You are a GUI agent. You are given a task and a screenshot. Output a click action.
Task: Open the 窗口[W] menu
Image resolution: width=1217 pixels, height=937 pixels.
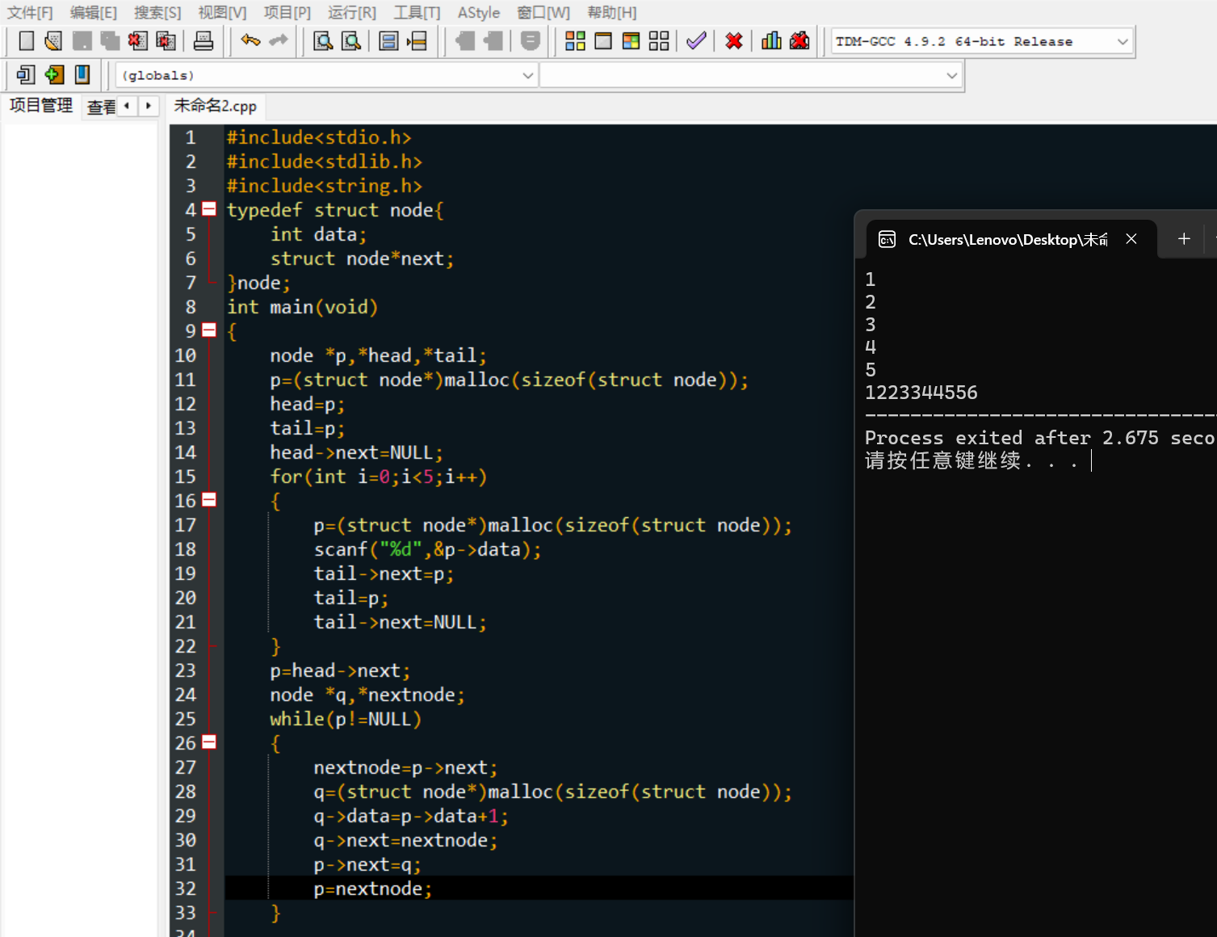(543, 13)
